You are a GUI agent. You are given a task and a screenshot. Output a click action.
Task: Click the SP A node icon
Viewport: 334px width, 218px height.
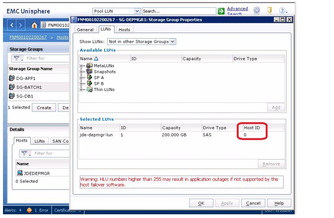coord(89,77)
